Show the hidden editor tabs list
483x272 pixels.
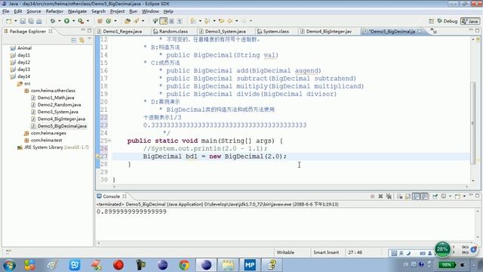pyautogui.click(x=434, y=31)
